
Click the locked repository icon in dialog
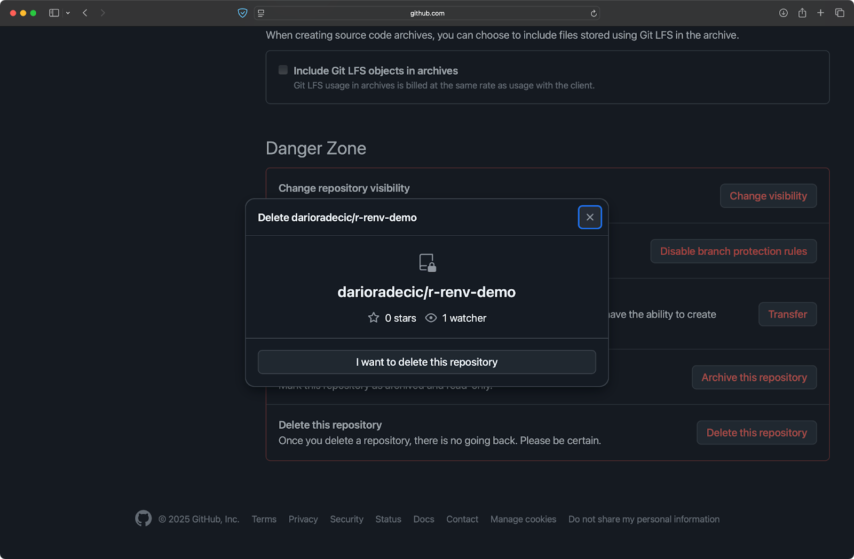tap(427, 262)
